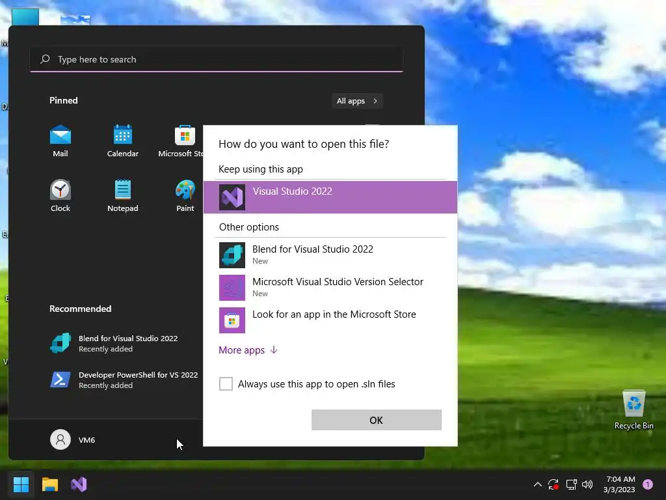This screenshot has width=666, height=500.
Task: Launch Notepad from the pinned apps
Action: pos(123,195)
